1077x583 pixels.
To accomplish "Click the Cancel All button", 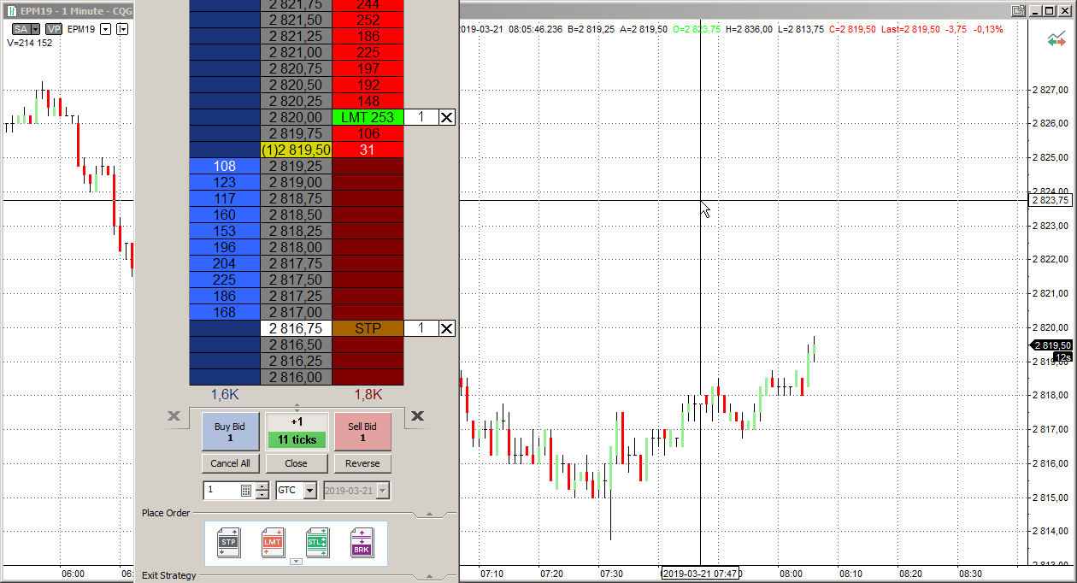I will tap(230, 463).
